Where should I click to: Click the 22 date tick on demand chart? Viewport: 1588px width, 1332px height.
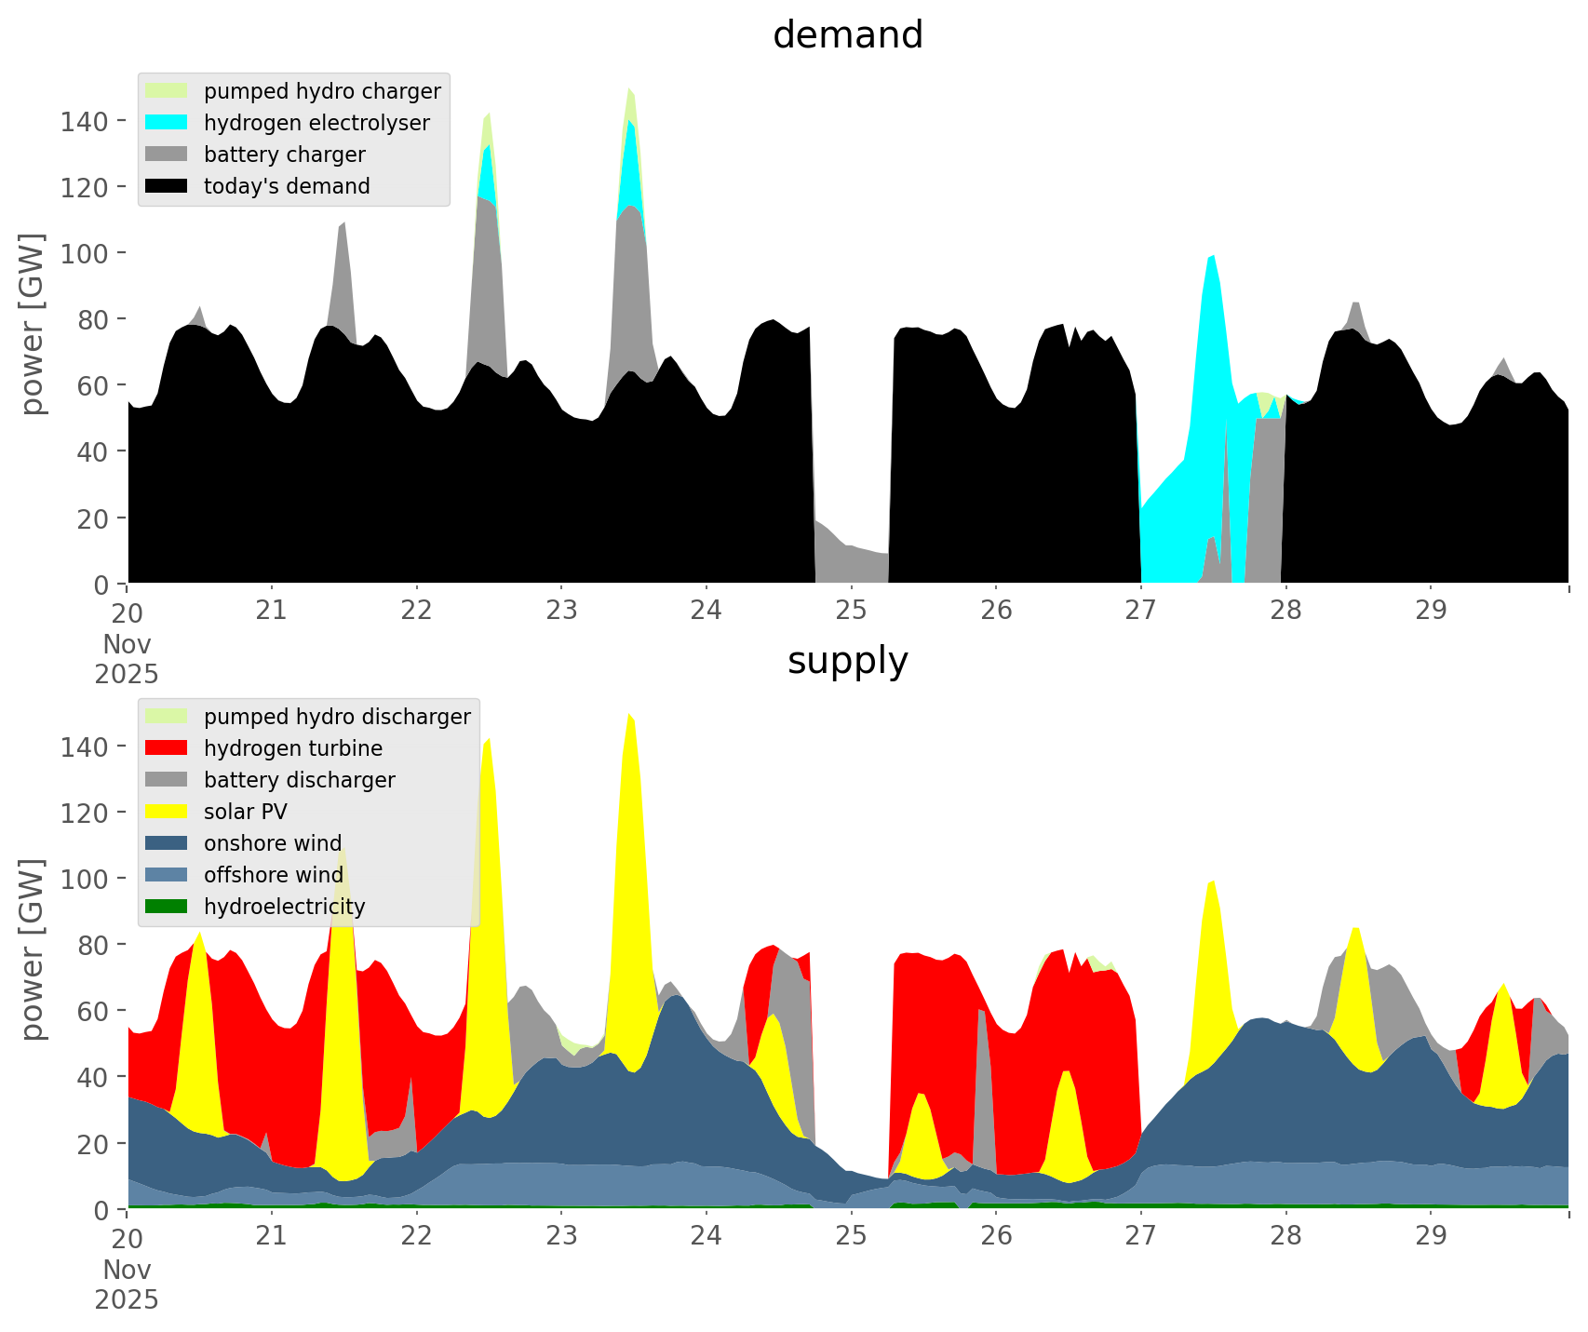click(x=416, y=612)
